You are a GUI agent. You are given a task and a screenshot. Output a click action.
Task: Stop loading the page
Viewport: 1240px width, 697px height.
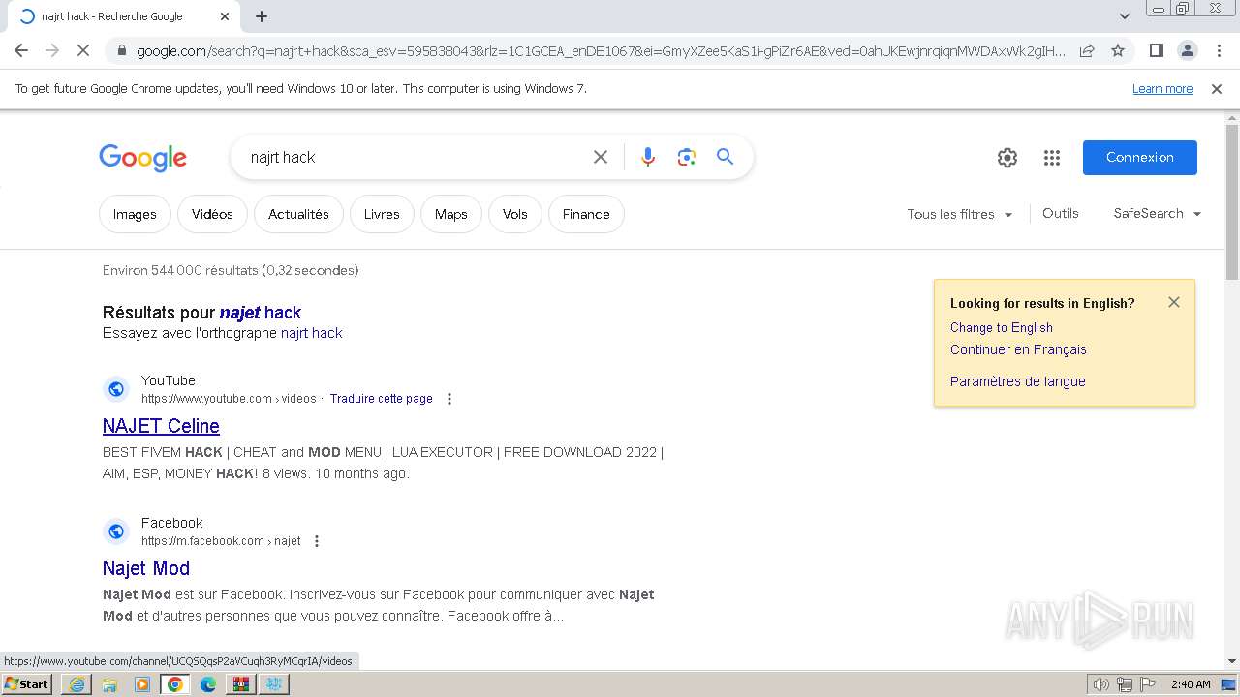click(83, 50)
